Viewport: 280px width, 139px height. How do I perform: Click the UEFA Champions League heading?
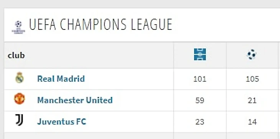click(100, 25)
